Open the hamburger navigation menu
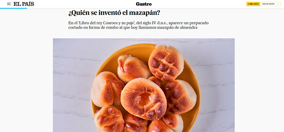The width and height of the screenshot is (284, 132). (9, 4)
